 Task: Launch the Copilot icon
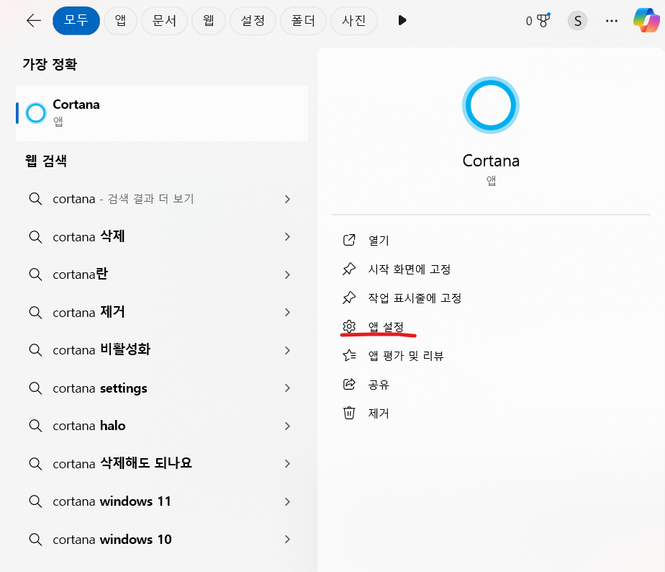coord(646,19)
